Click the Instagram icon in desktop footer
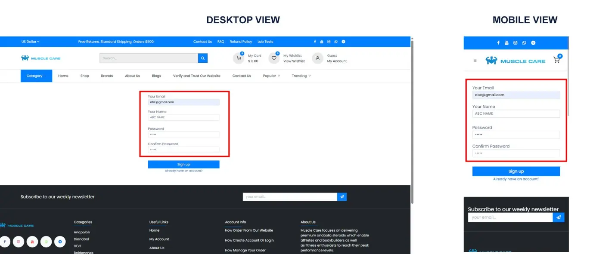The image size is (590, 254). (19, 242)
